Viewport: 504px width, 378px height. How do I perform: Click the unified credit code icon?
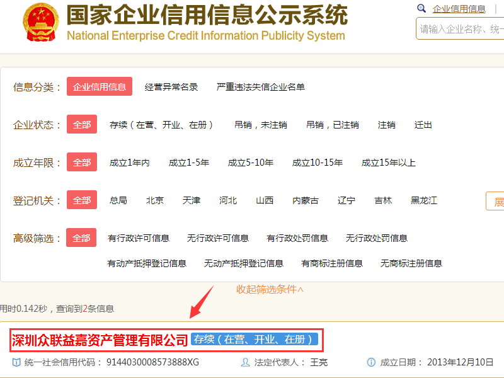pos(16,362)
